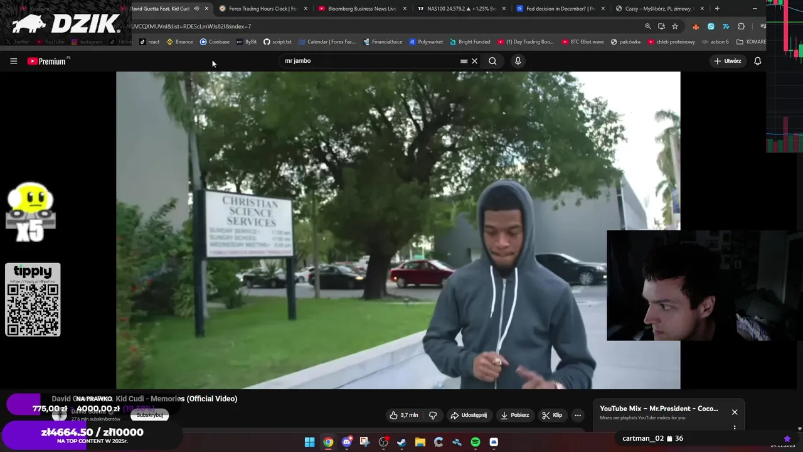Open File Explorer from taskbar
This screenshot has width=803, height=452.
point(420,442)
